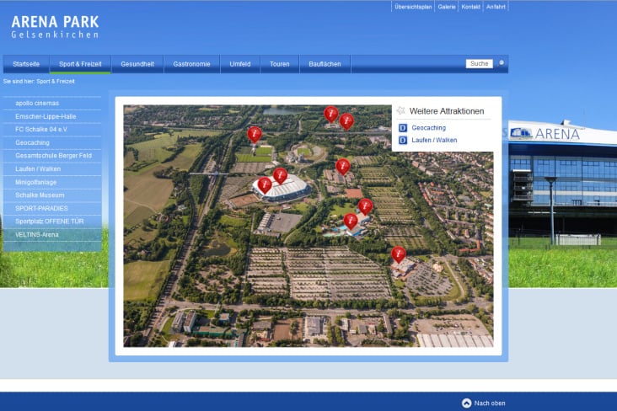Screen dimensions: 617x411
Task: Click the info marker right of the old stadium
Action: point(343,167)
